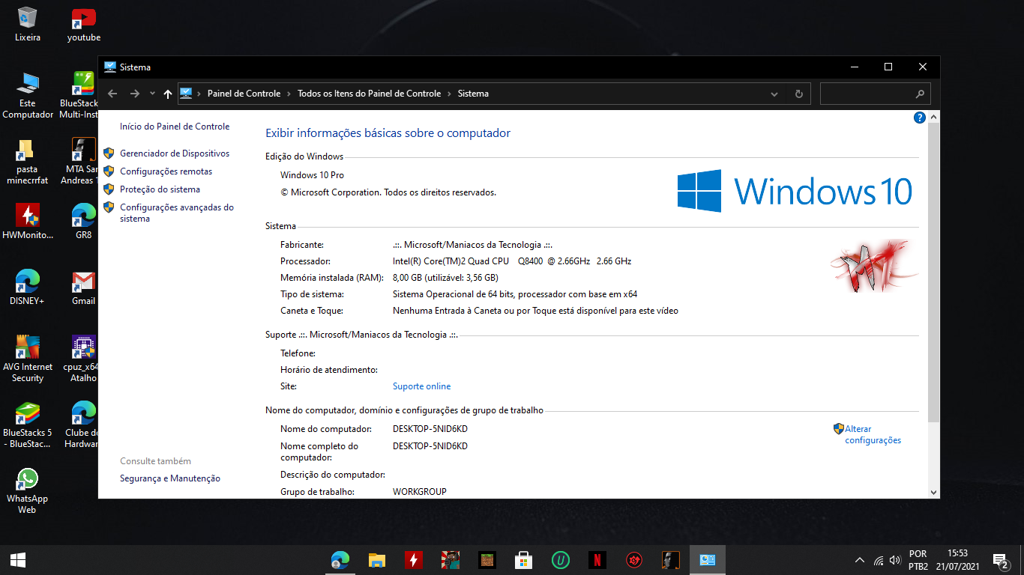This screenshot has height=575, width=1024.
Task: Expand the chevron after Painel de Controle
Action: pos(289,94)
